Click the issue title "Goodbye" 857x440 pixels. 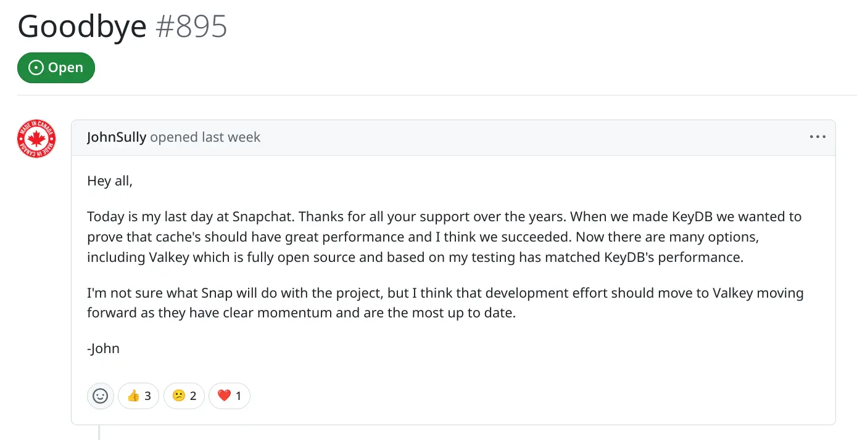point(82,26)
